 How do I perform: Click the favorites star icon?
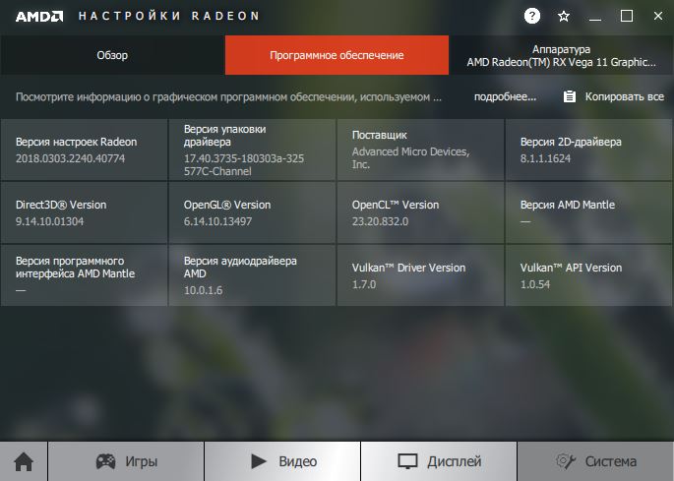[x=564, y=17]
